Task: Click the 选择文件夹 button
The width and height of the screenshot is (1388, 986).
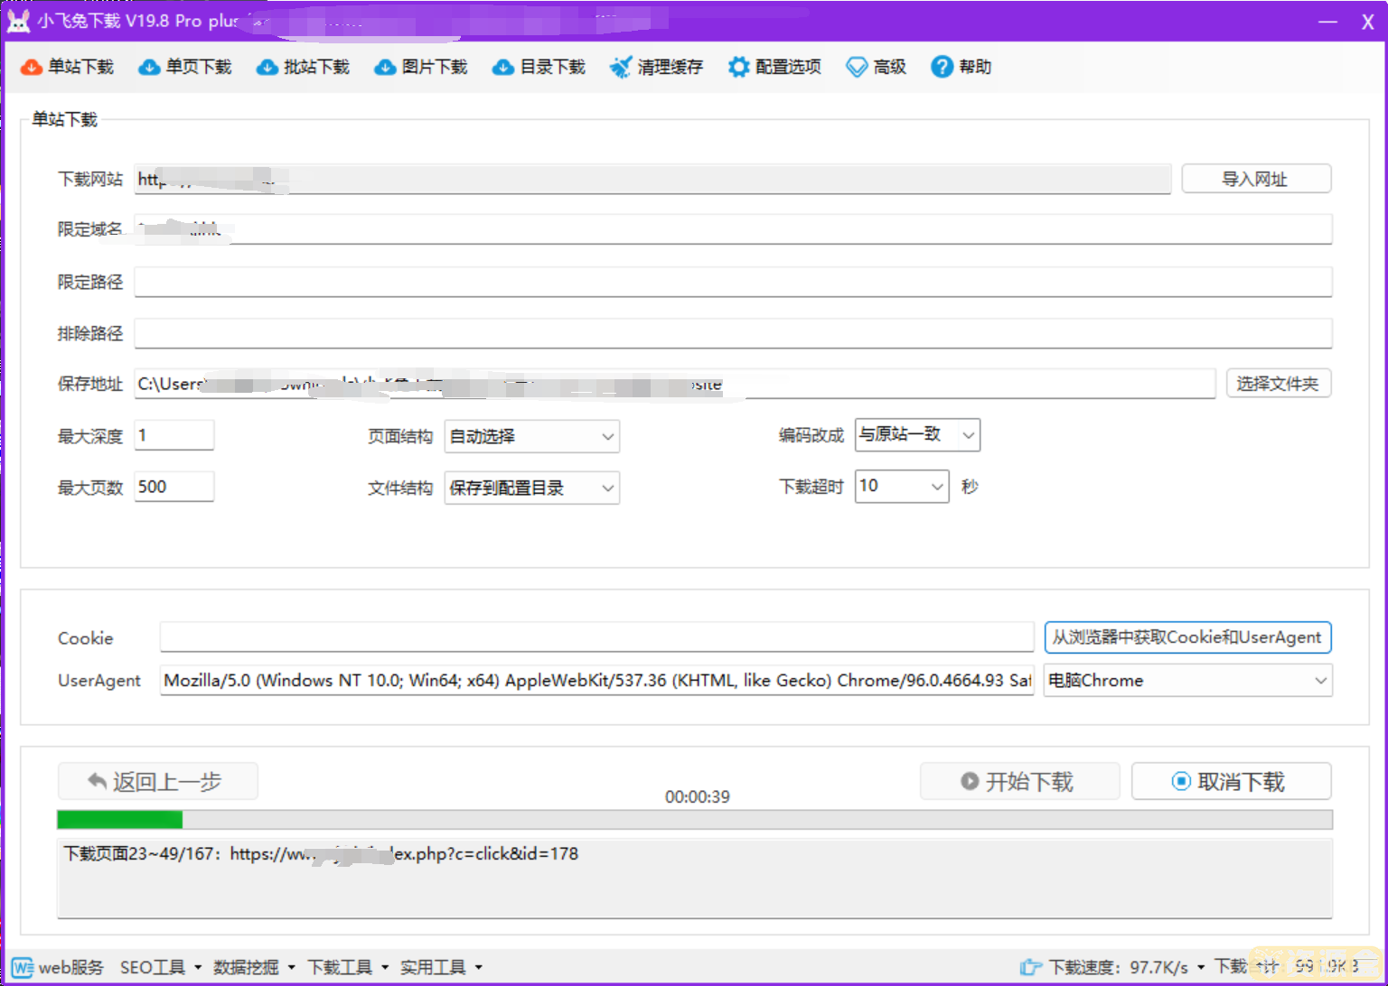Action: pyautogui.click(x=1278, y=384)
